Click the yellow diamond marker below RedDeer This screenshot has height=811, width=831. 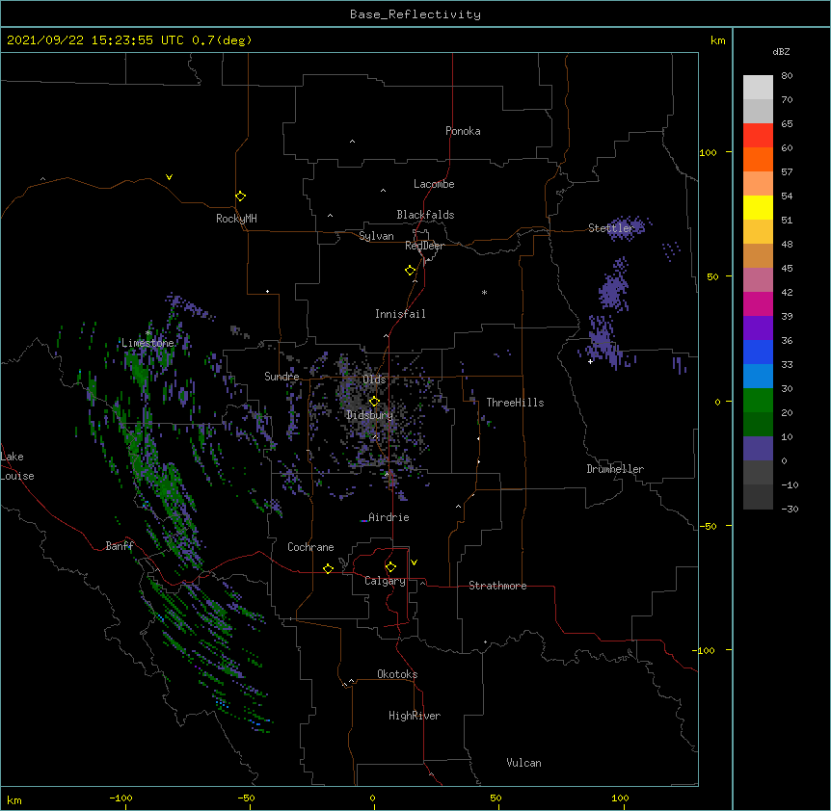point(411,270)
